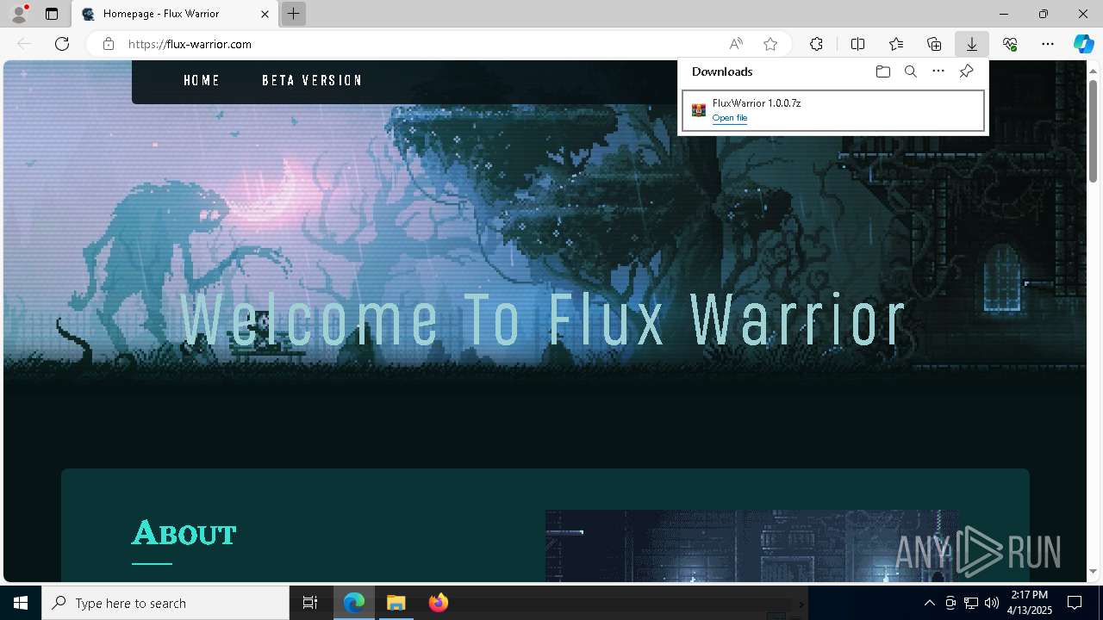Click the game screenshot thumbnail beside About
Viewport: 1103px width, 620px height.
[x=752, y=545]
